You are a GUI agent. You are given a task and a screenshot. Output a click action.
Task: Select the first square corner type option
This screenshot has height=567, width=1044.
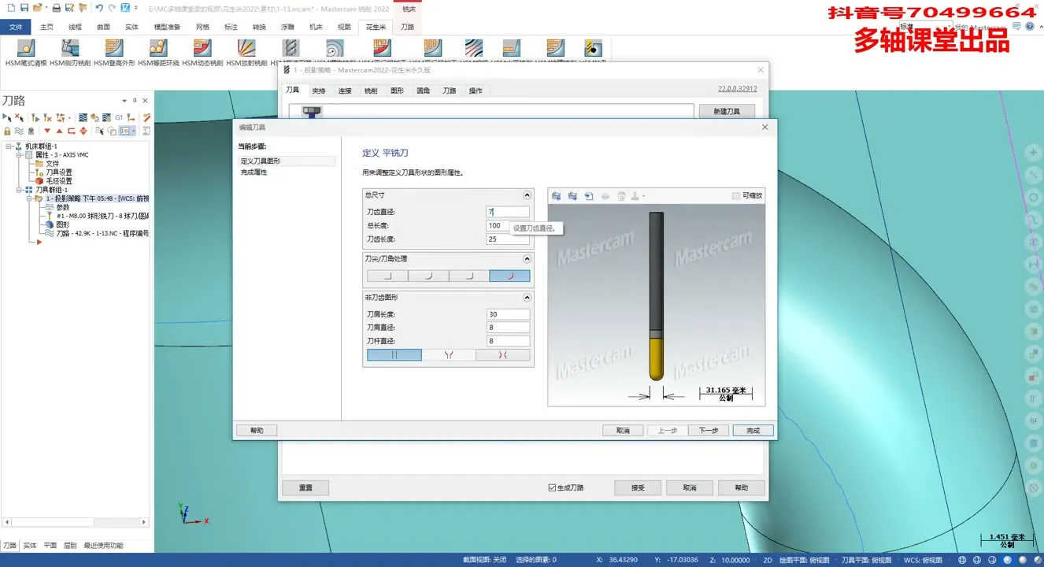(x=387, y=276)
